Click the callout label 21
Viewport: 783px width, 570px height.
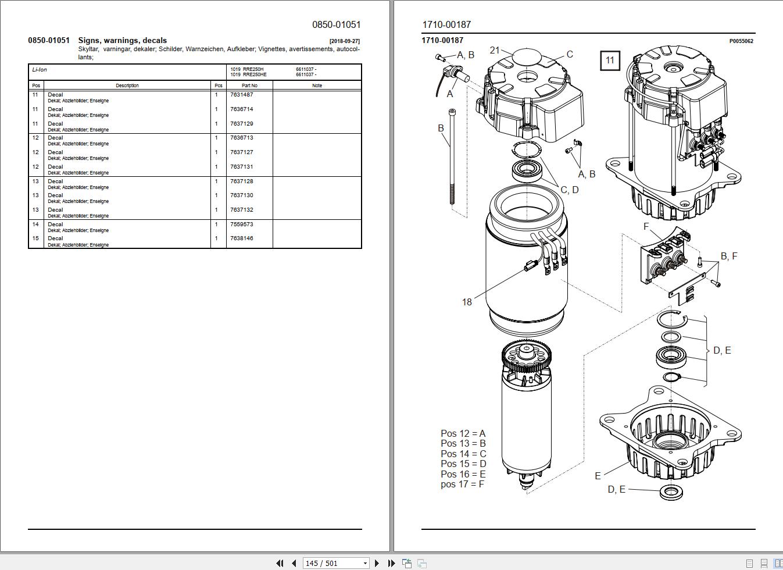tap(495, 51)
